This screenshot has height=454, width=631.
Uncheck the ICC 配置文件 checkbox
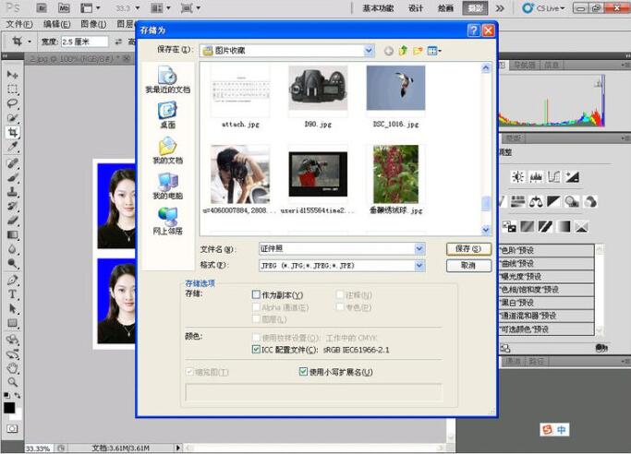[x=257, y=350]
